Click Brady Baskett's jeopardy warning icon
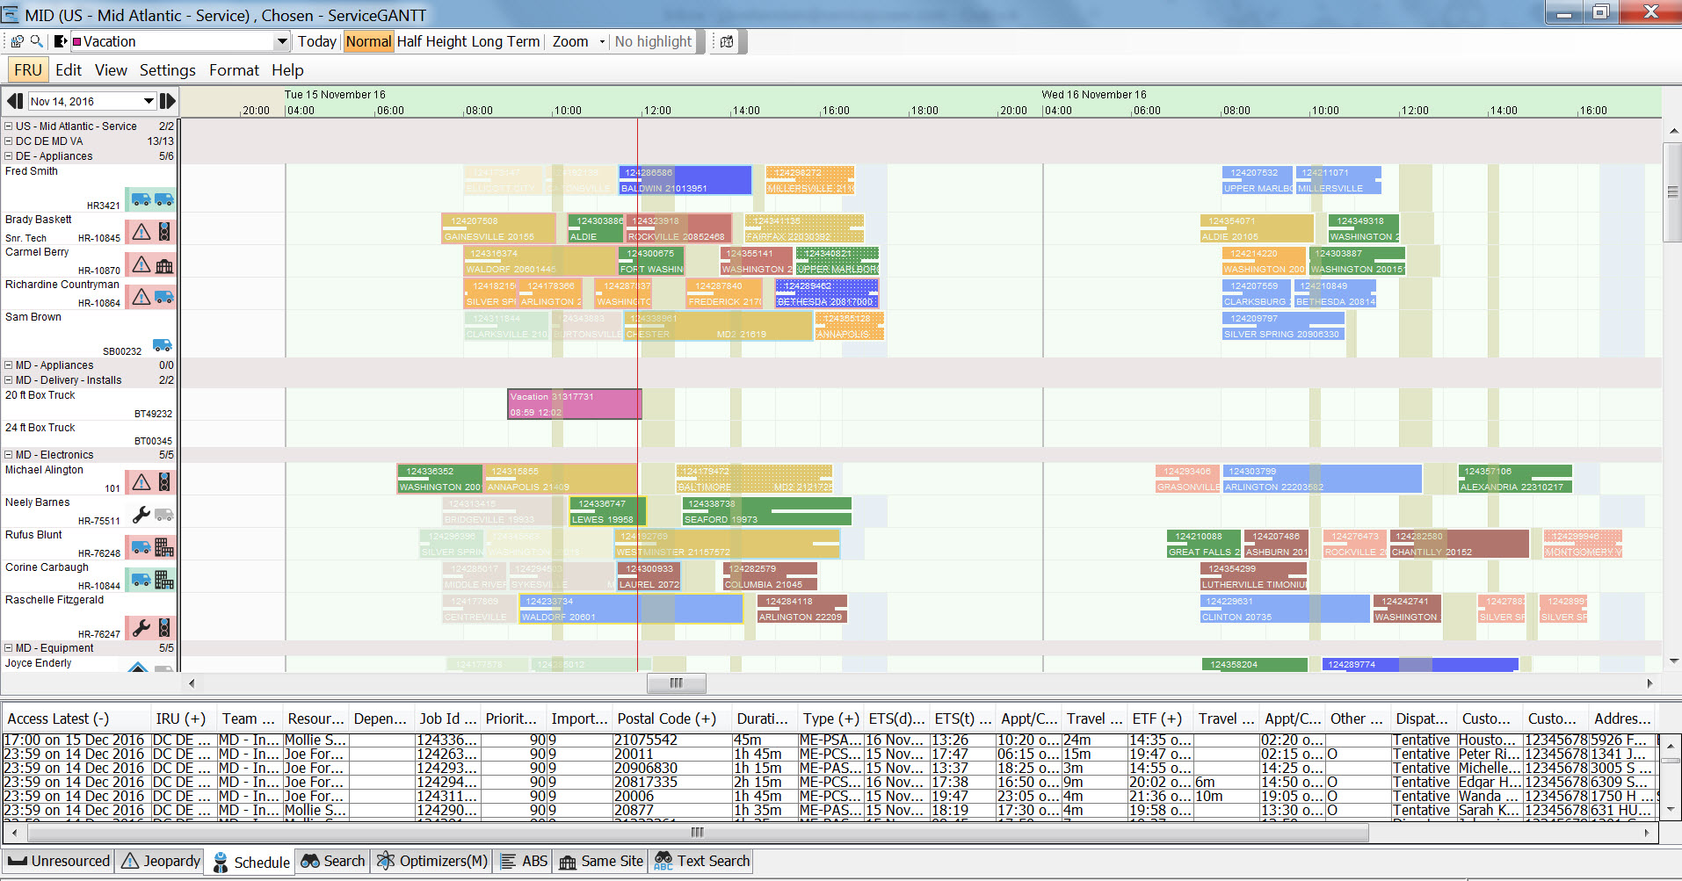Viewport: 1682px width, 881px height. (141, 232)
